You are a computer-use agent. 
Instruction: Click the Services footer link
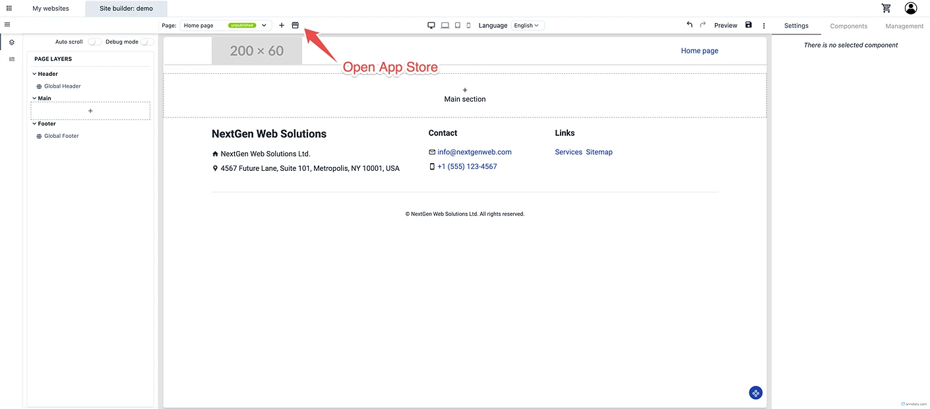568,152
